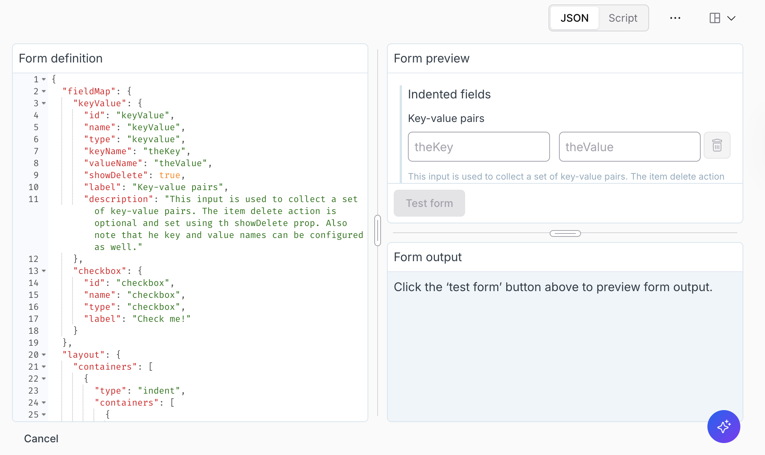Click the "keyvalue" type value on line 6
765x455 pixels.
(x=154, y=139)
